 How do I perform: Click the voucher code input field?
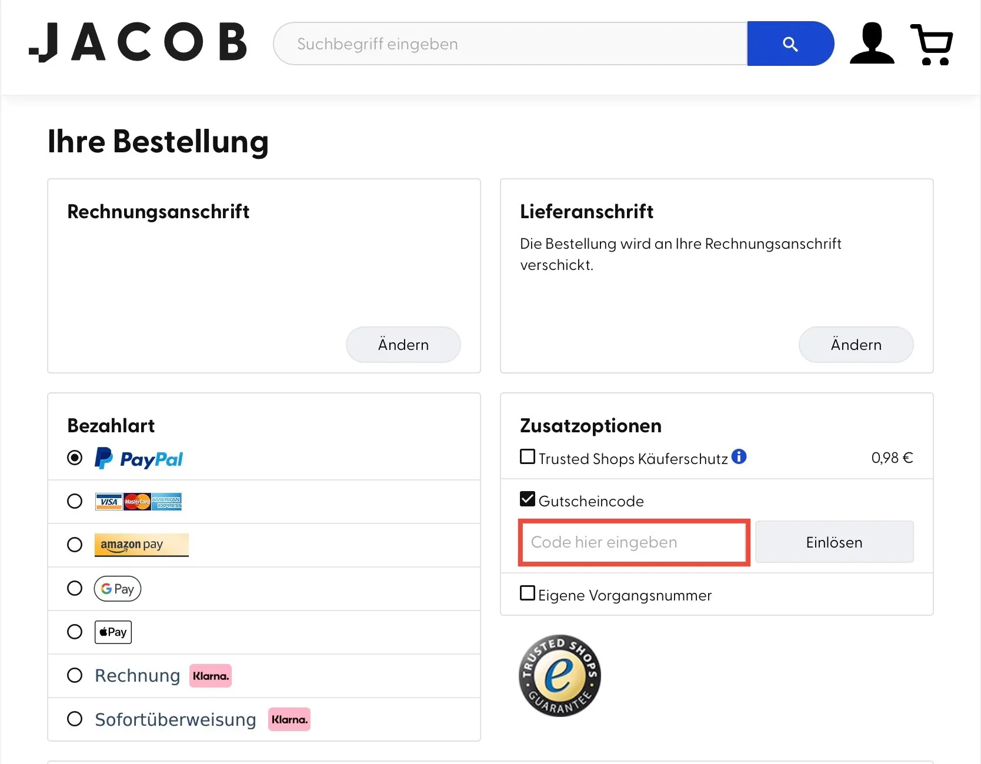pos(633,542)
